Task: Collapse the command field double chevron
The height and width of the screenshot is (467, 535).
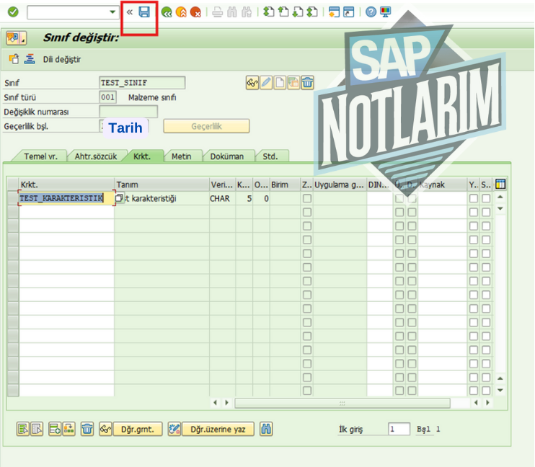Action: [130, 12]
